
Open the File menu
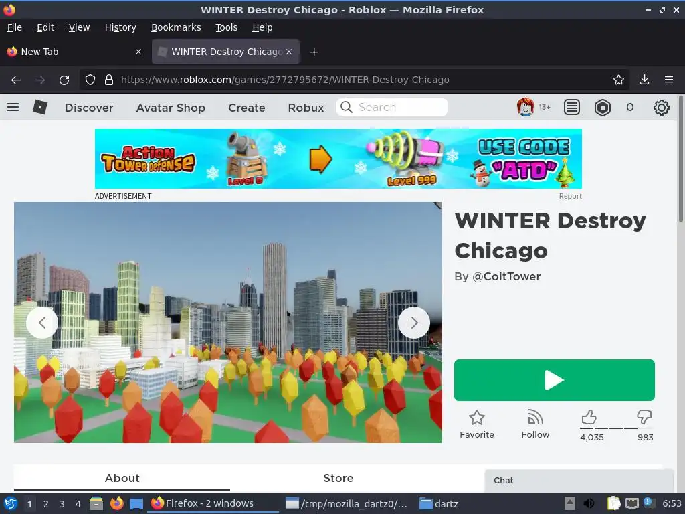[15, 27]
